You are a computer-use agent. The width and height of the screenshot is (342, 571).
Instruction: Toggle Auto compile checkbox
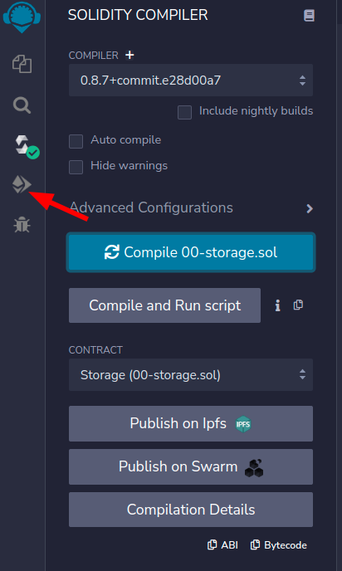tap(76, 141)
